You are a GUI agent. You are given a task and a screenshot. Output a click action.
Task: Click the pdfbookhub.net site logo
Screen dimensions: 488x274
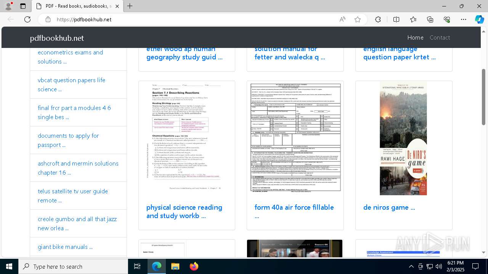[x=57, y=38]
